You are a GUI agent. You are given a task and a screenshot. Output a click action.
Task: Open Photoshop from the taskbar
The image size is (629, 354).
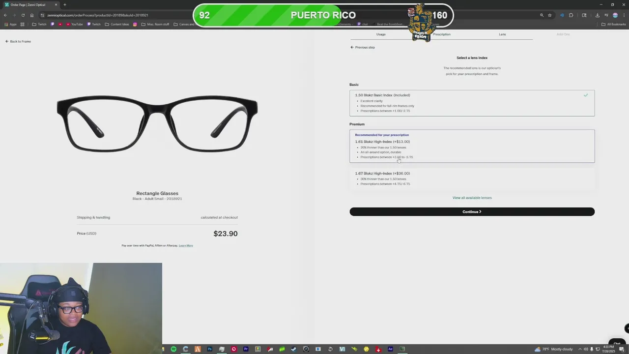[210, 349]
